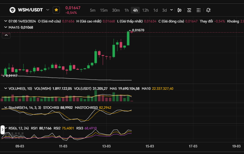Click the 0,01670 high price marker

click(x=138, y=30)
